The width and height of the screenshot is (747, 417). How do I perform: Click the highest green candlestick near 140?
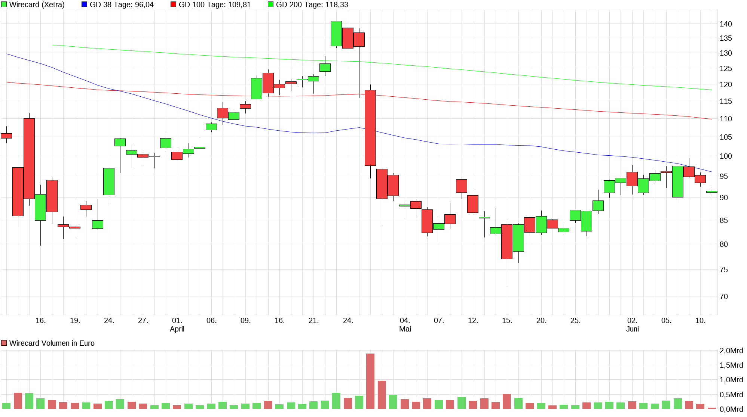pos(336,34)
